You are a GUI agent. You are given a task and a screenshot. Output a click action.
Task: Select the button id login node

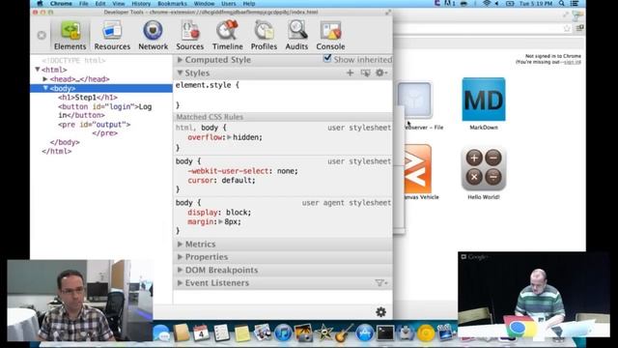[x=105, y=111]
